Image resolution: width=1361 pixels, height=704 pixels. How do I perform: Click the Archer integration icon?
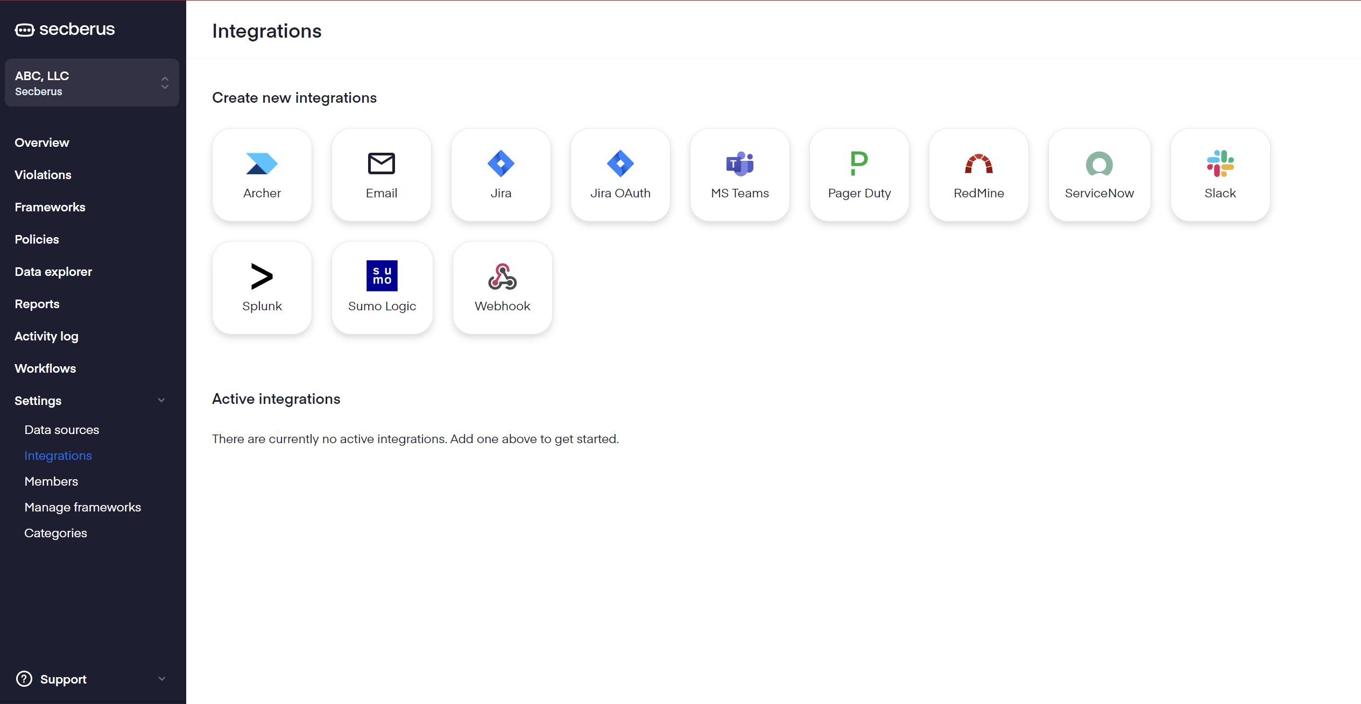(x=262, y=163)
